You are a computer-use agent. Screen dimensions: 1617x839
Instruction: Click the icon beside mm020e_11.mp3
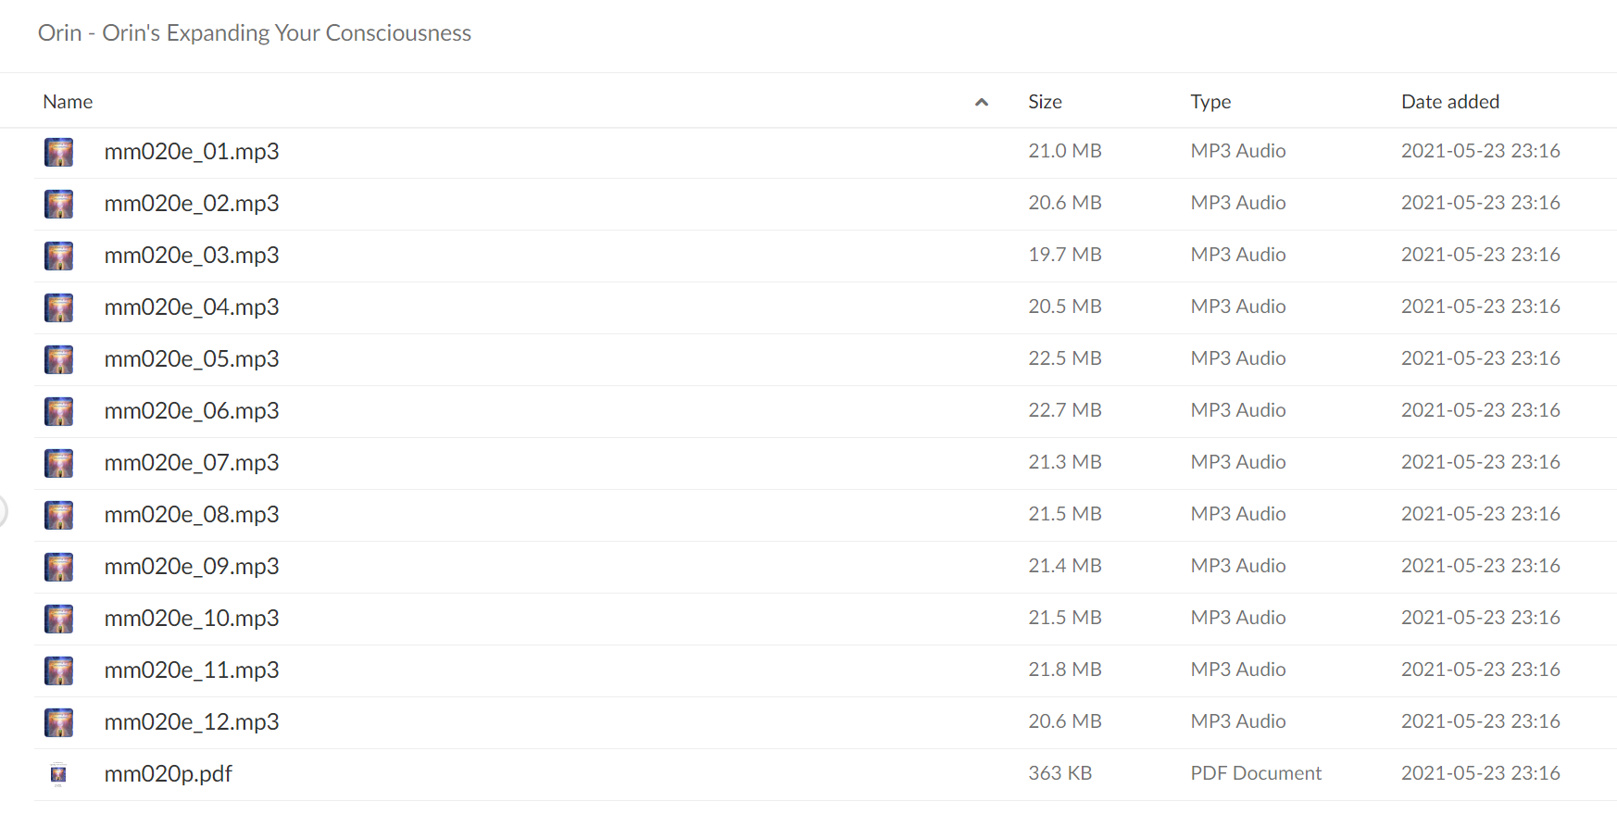click(58, 670)
